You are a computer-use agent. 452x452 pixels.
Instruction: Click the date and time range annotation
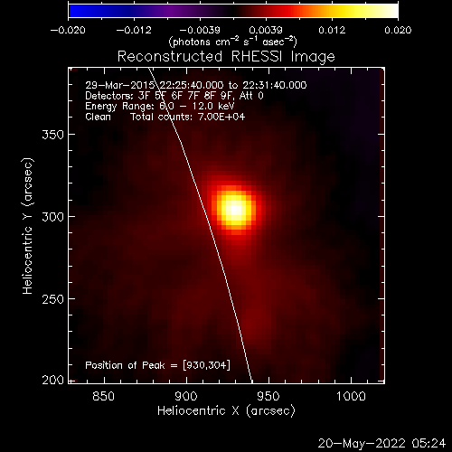(196, 85)
